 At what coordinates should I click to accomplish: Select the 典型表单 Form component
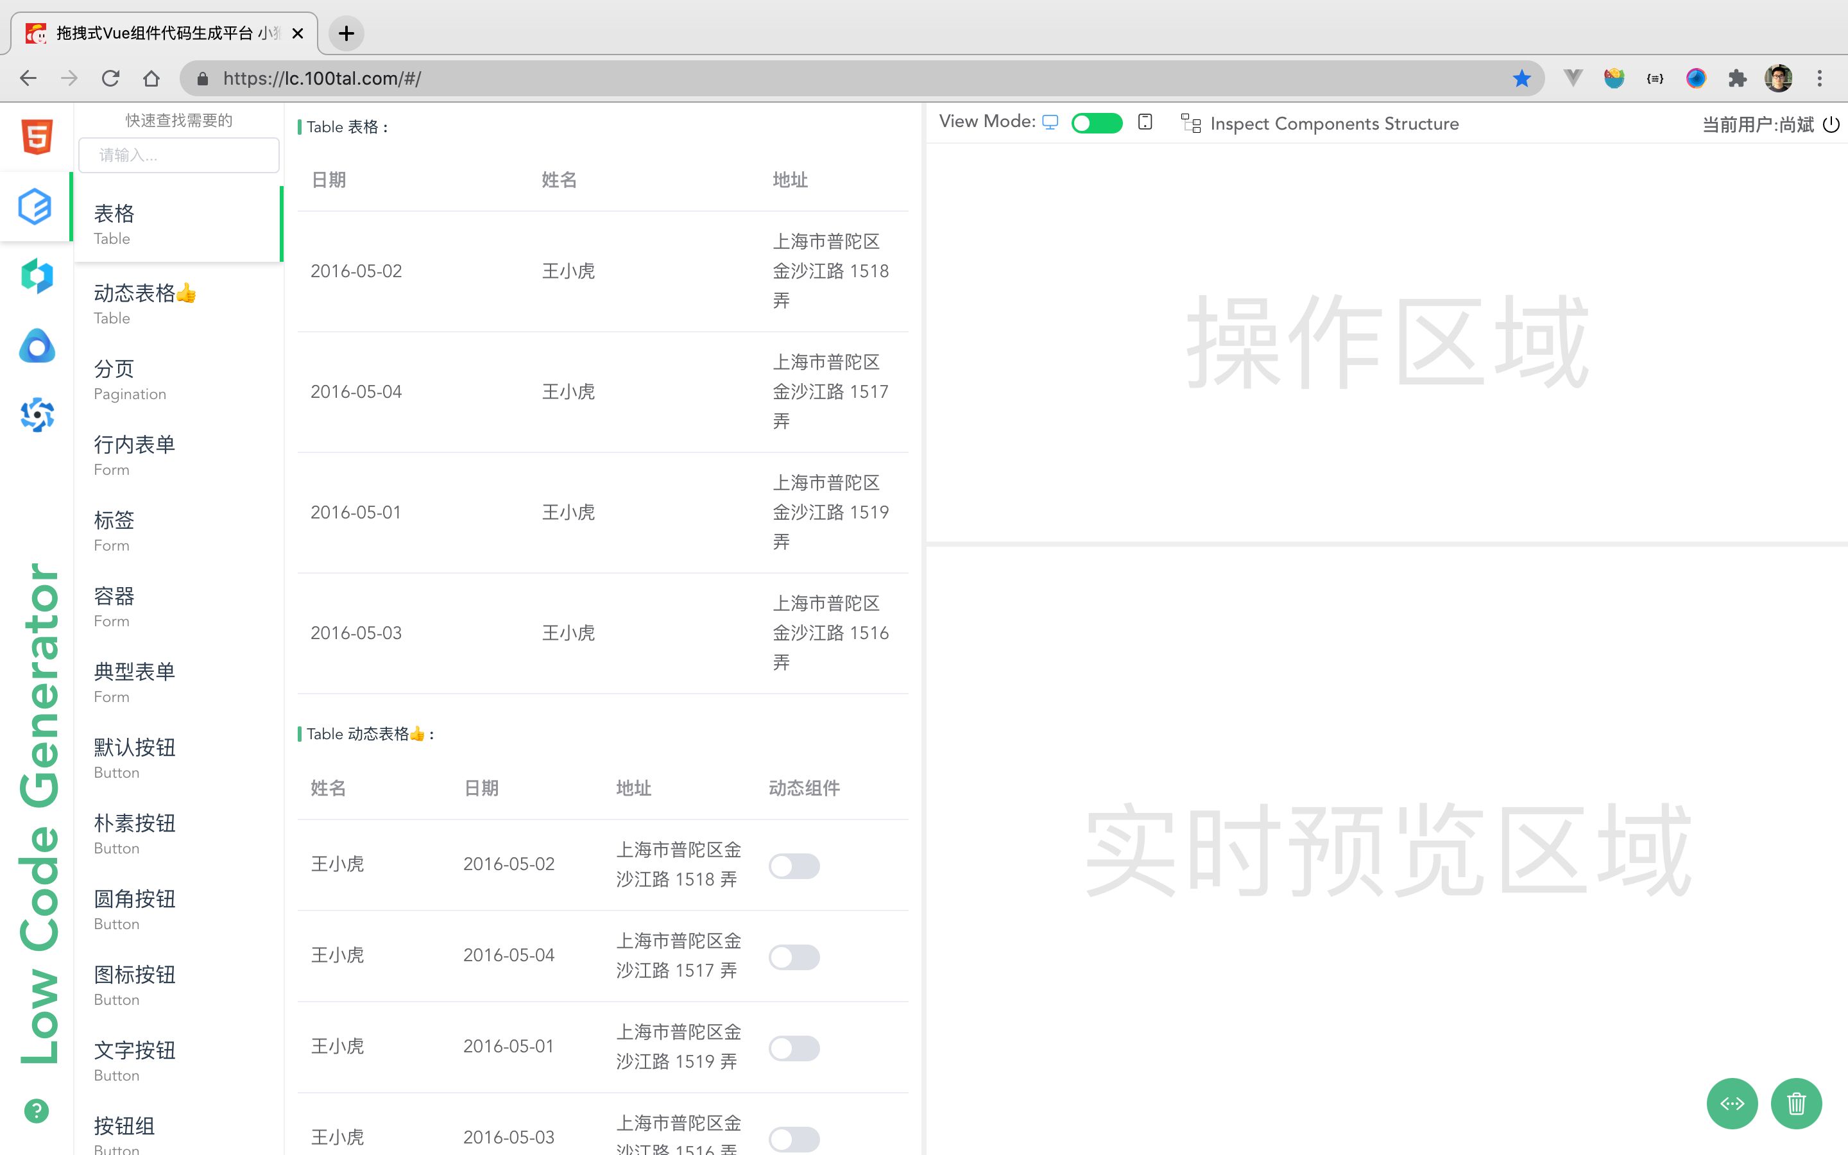pyautogui.click(x=178, y=682)
